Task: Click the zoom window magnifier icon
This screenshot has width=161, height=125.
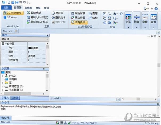Action: click(109, 14)
